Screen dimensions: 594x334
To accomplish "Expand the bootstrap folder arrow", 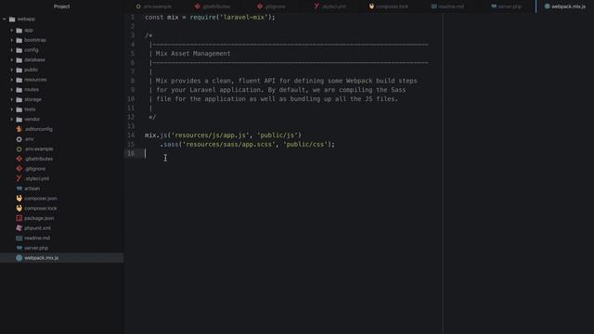I will pyautogui.click(x=11, y=40).
